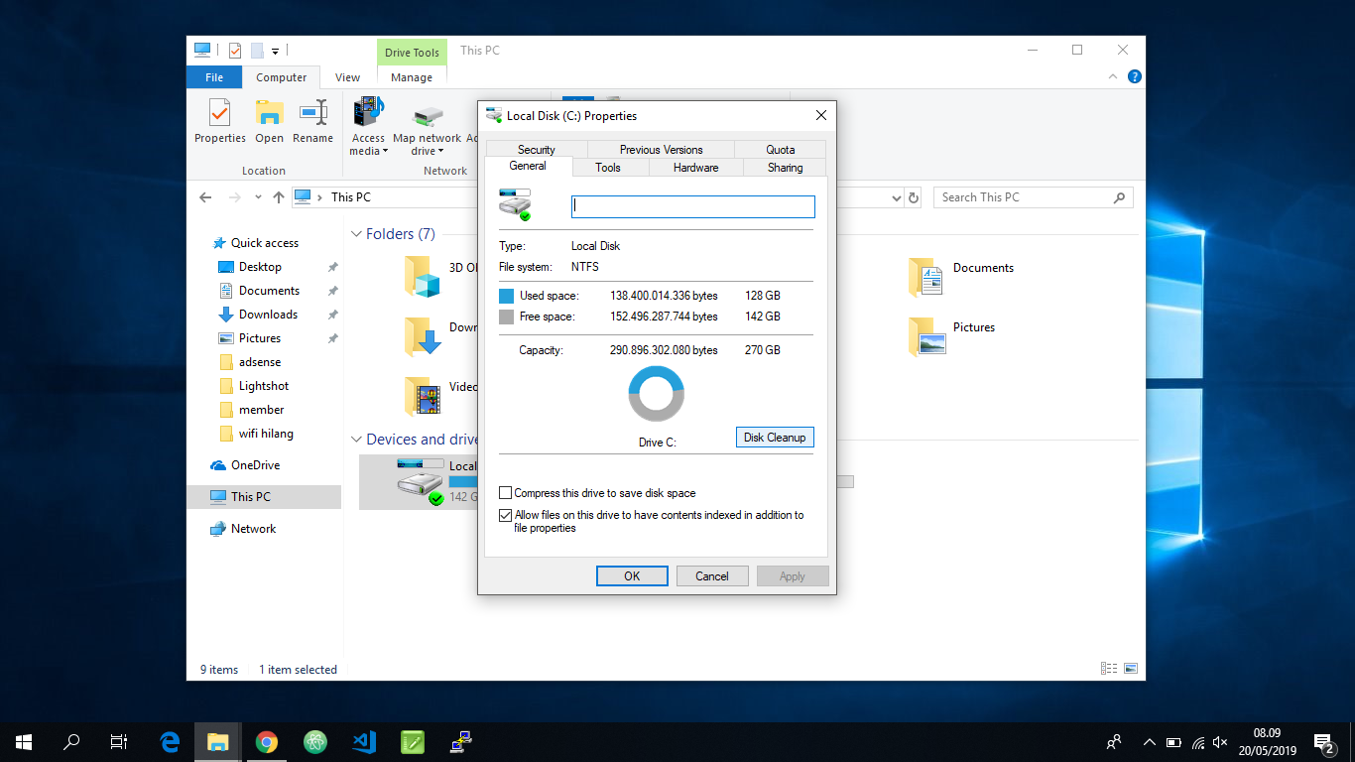Open the address bar history dropdown
This screenshot has width=1355, height=762.
point(896,197)
